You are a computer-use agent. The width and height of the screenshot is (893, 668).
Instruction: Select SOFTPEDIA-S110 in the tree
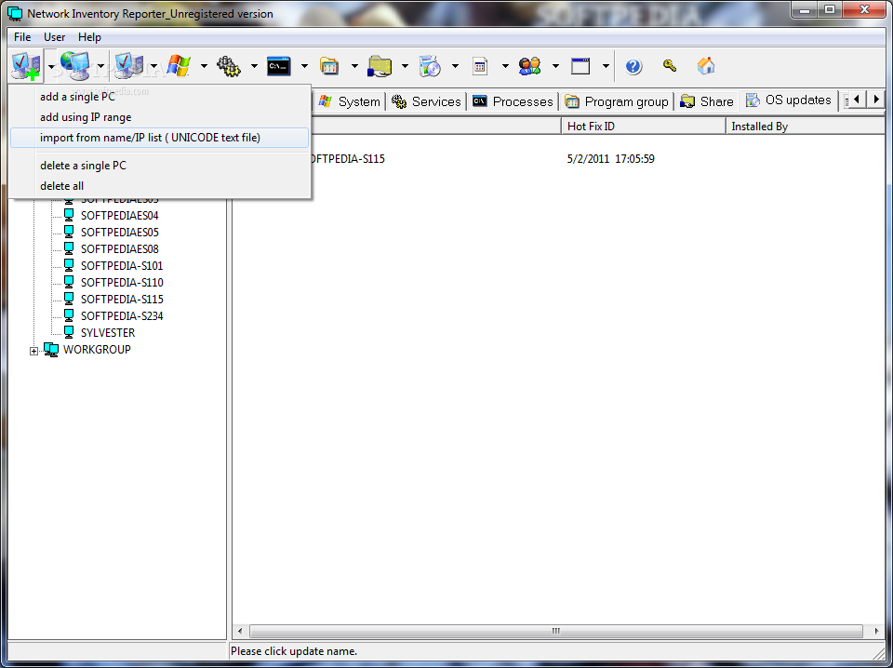(x=122, y=283)
